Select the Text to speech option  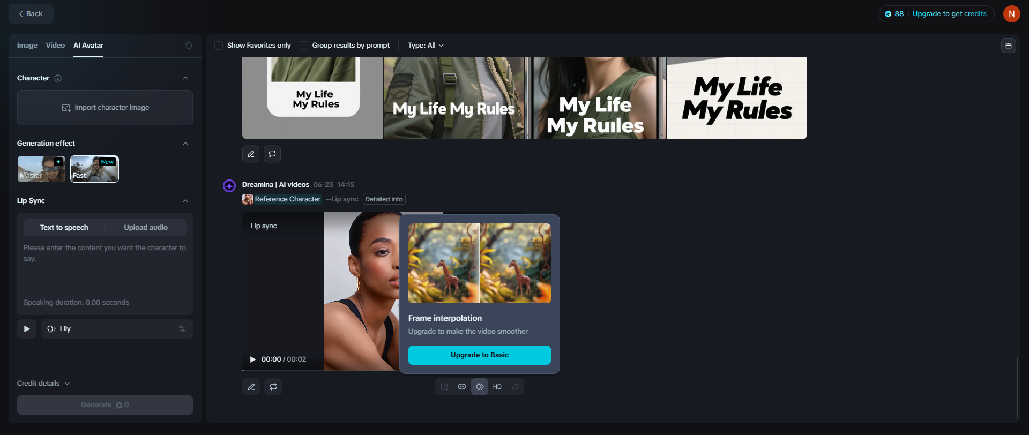64,228
